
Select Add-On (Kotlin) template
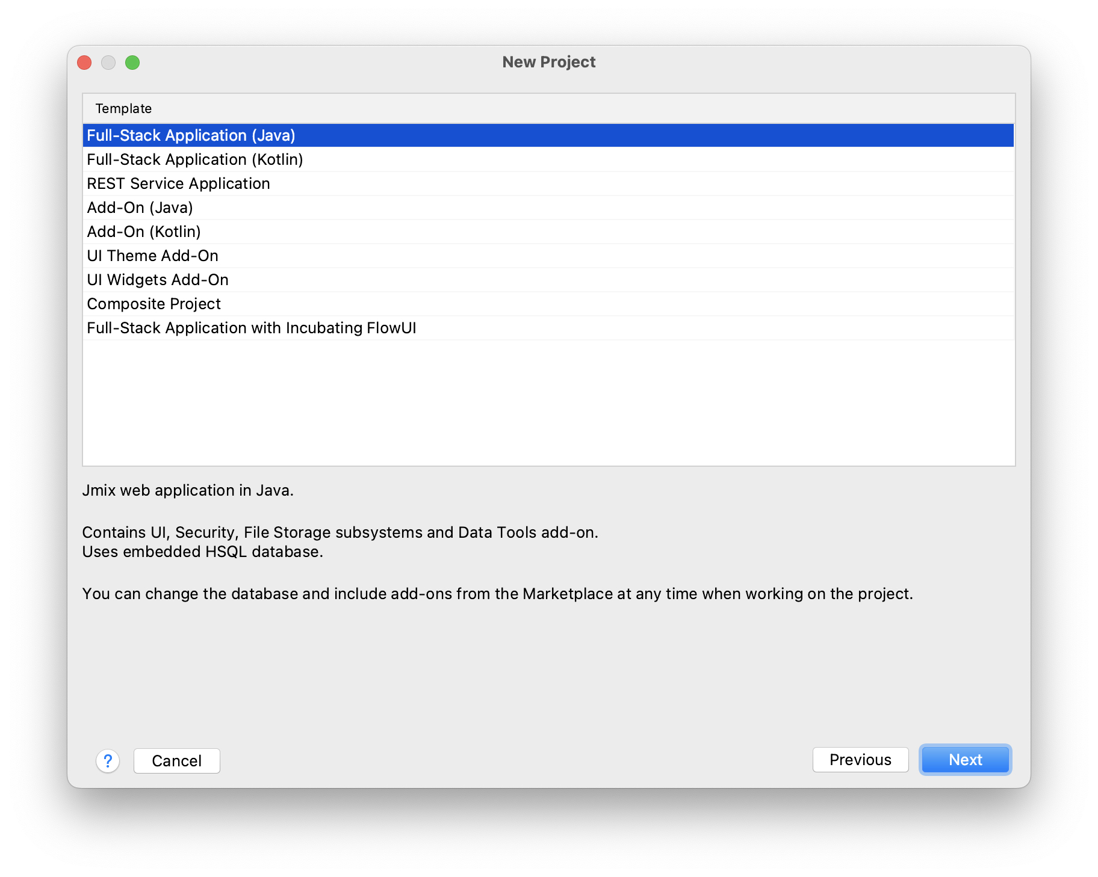pyautogui.click(x=548, y=232)
